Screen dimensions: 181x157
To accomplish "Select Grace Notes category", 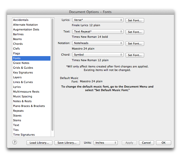I will tap(31, 63).
